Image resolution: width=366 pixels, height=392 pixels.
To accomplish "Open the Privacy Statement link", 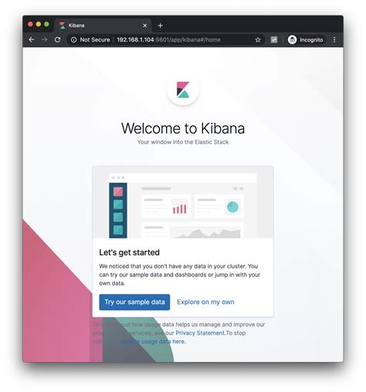I will tap(200, 333).
